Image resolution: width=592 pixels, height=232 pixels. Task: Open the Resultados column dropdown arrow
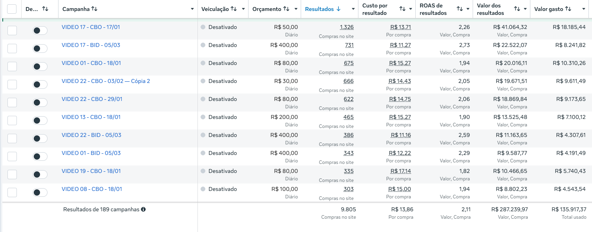click(353, 9)
